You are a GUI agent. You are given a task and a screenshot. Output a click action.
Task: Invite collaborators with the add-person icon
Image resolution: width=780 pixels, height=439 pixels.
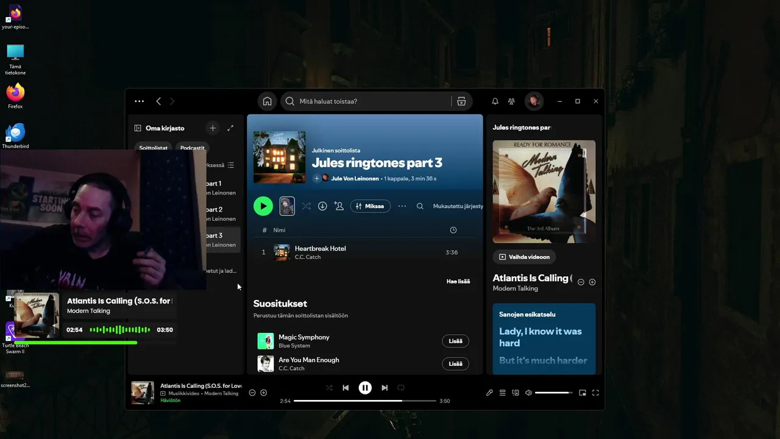point(339,206)
